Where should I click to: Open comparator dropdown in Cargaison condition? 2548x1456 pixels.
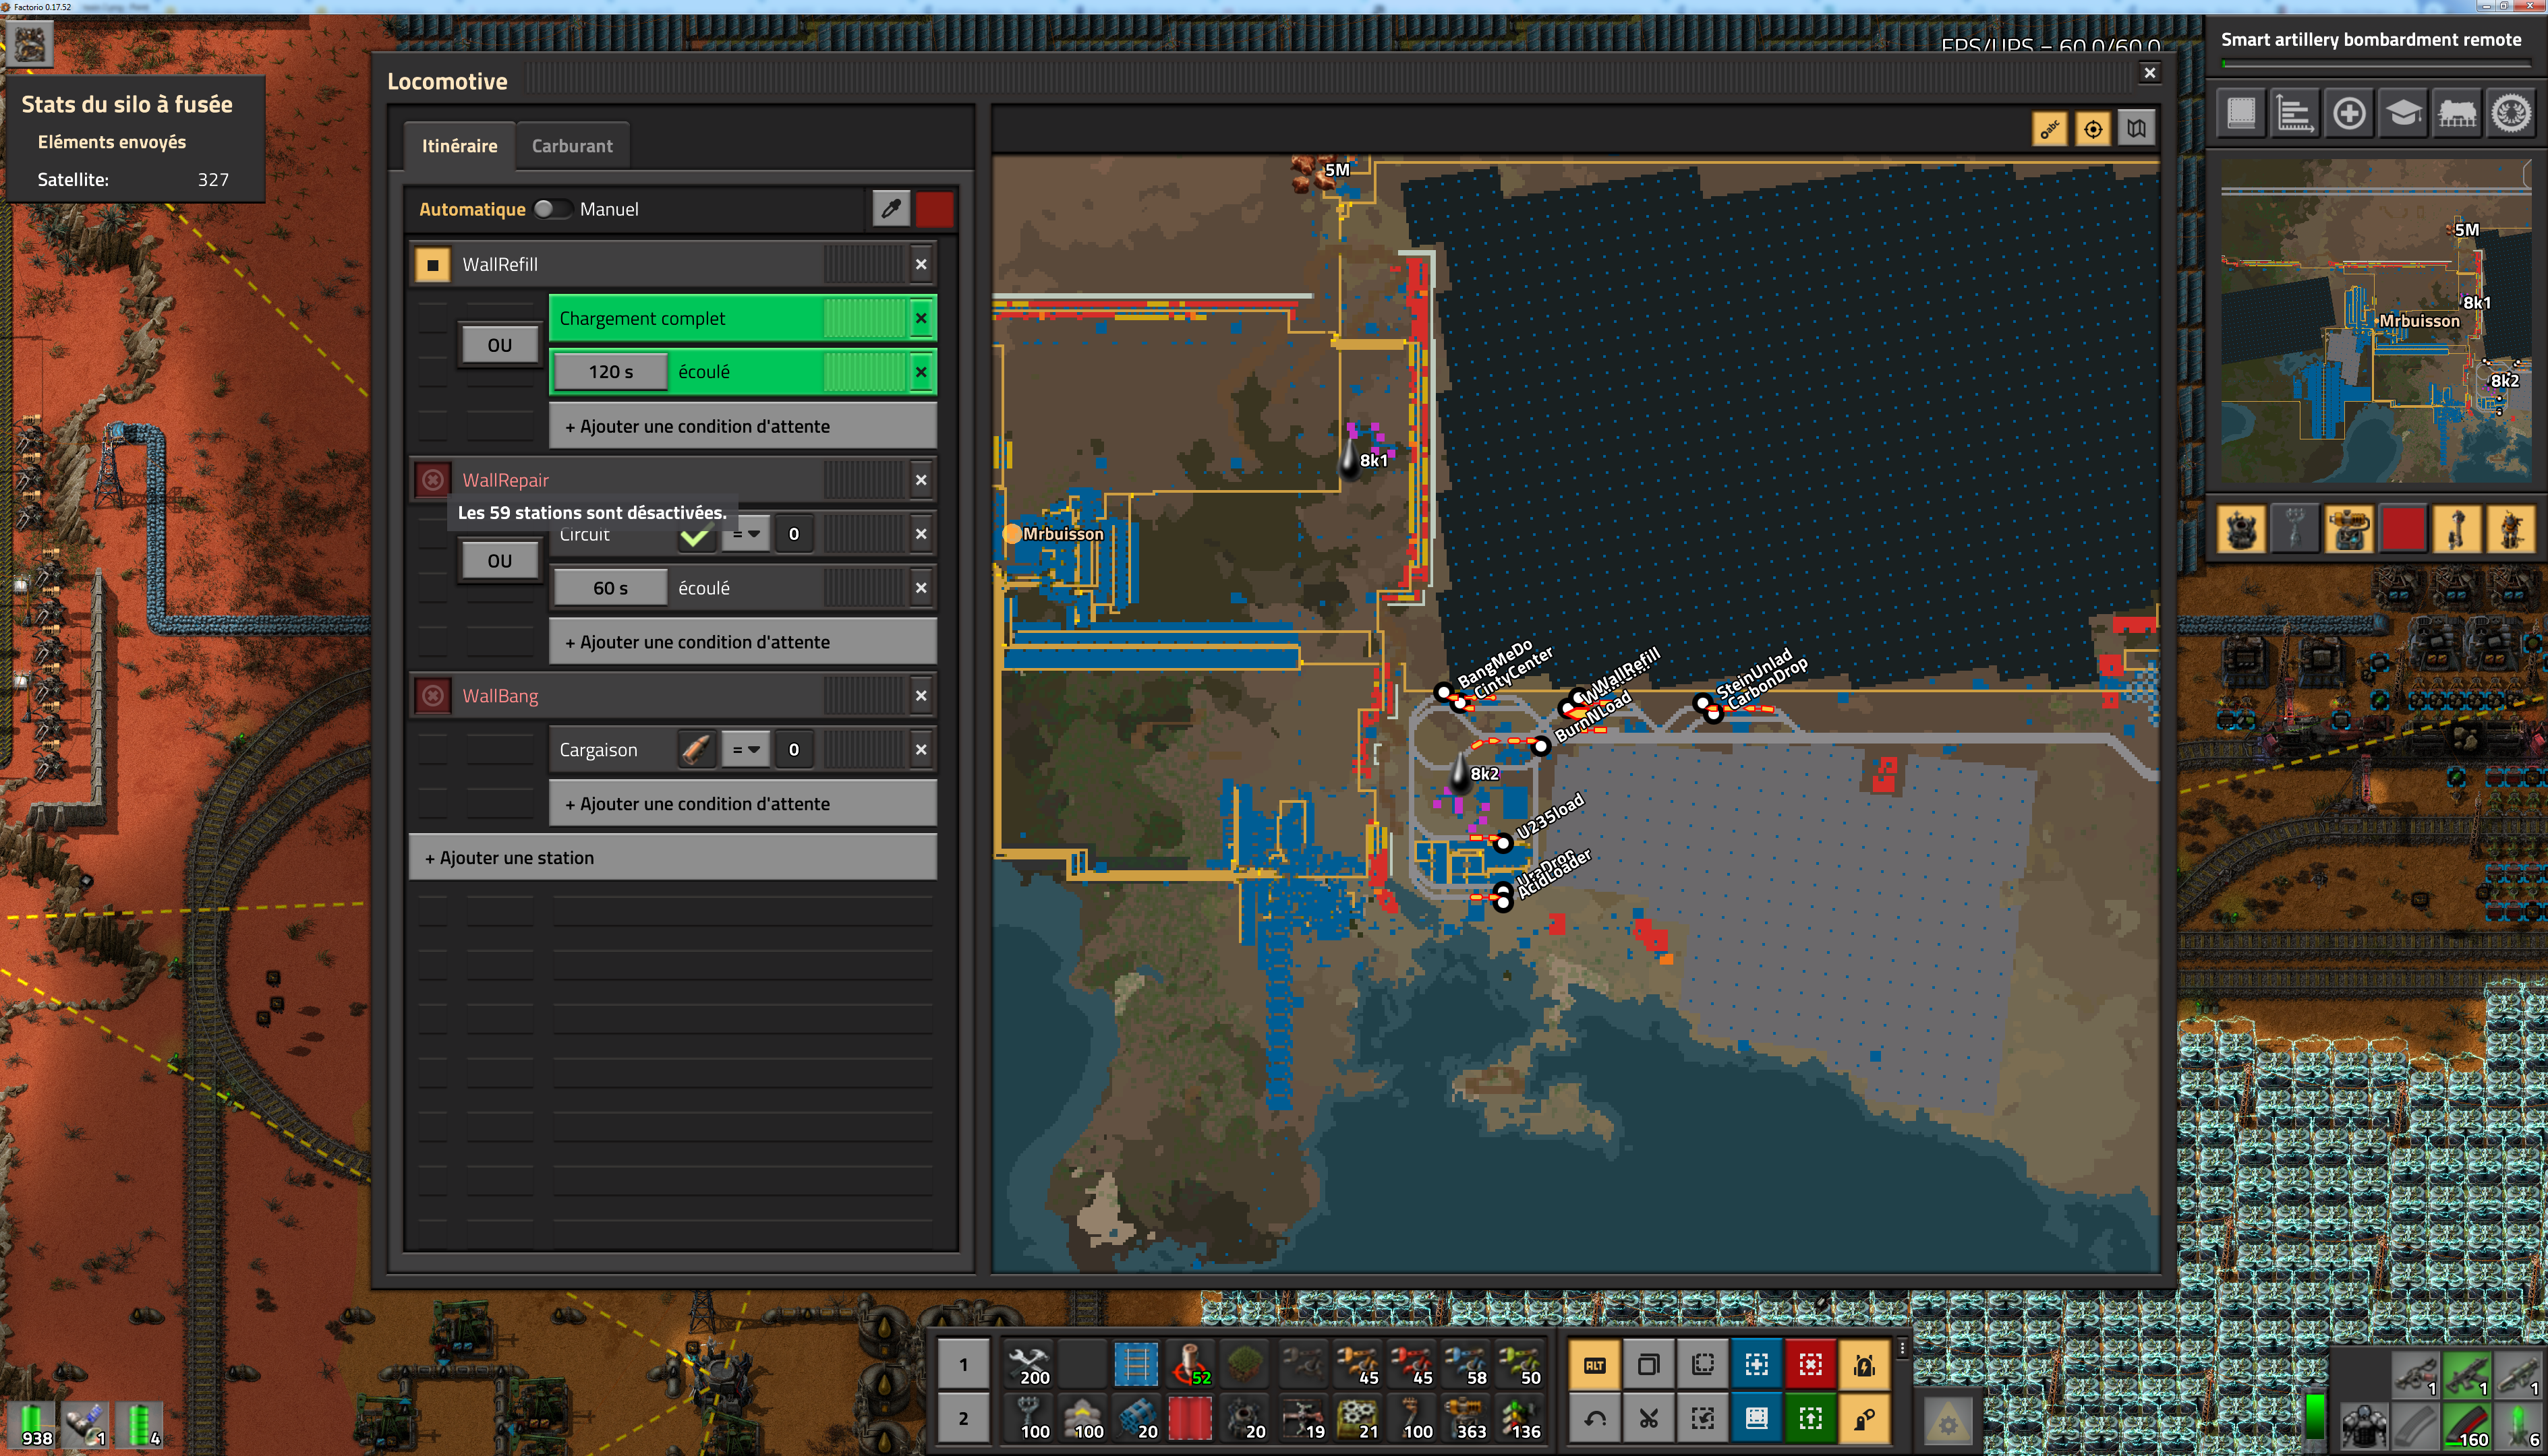[x=747, y=750]
